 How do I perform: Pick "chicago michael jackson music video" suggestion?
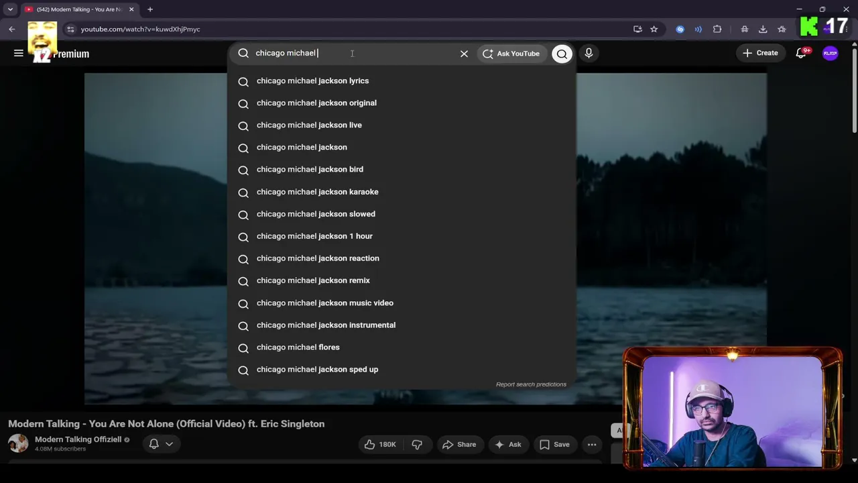402,303
